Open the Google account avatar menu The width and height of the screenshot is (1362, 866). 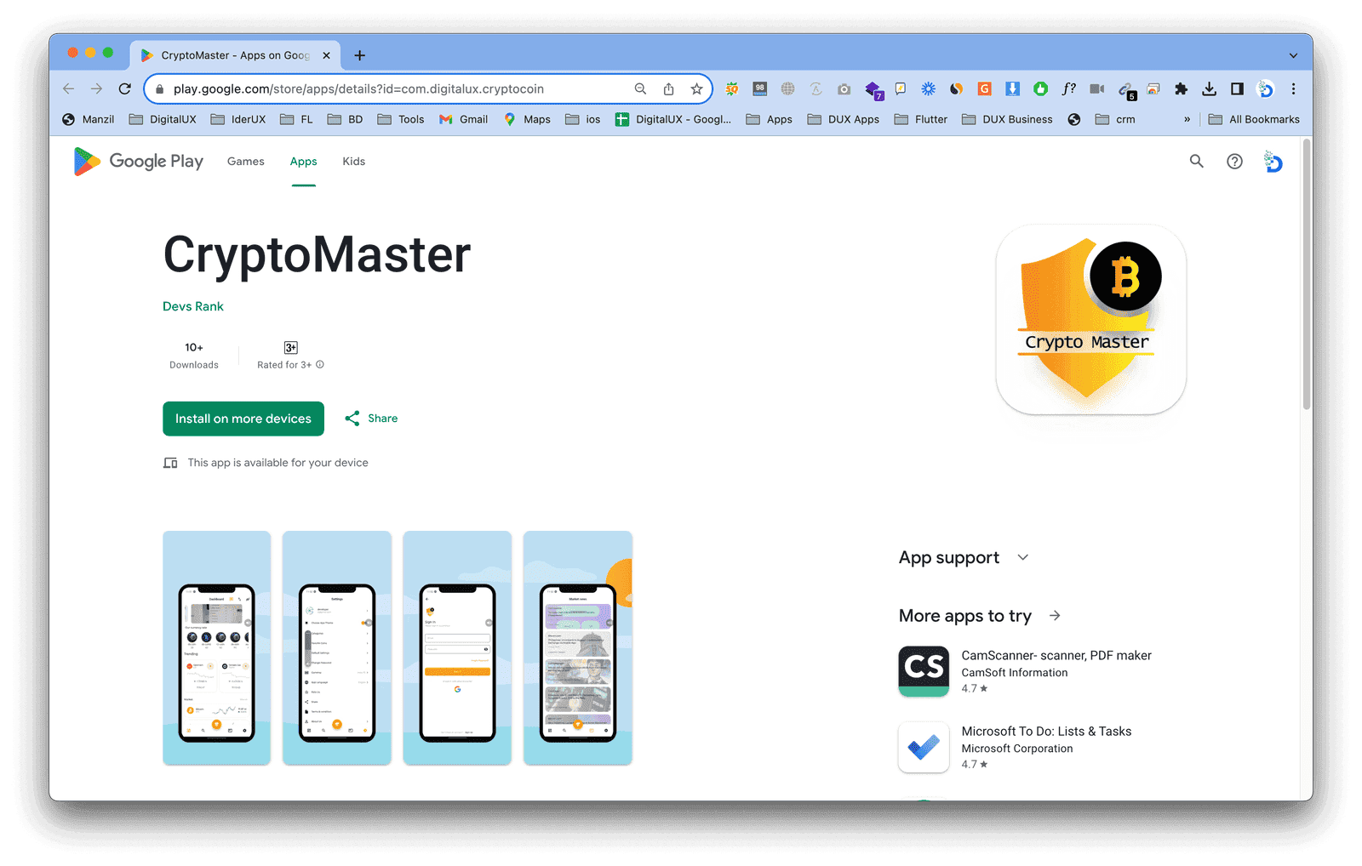[1273, 161]
